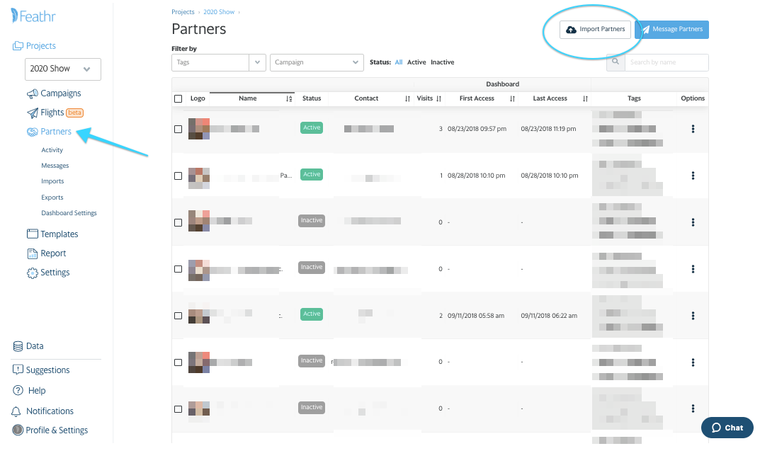The width and height of the screenshot is (760, 463).
Task: Click the Templates icon in sidebar
Action: [x=33, y=234]
